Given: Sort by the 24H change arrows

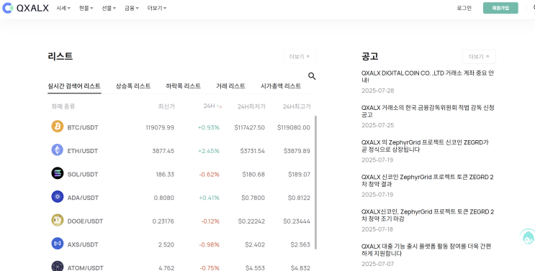Looking at the screenshot, I should coord(220,106).
